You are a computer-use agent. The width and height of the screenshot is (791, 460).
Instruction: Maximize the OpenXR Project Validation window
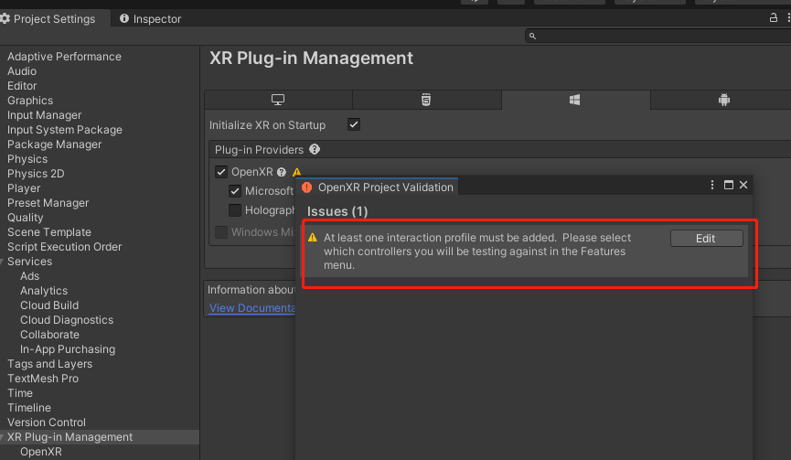click(729, 185)
